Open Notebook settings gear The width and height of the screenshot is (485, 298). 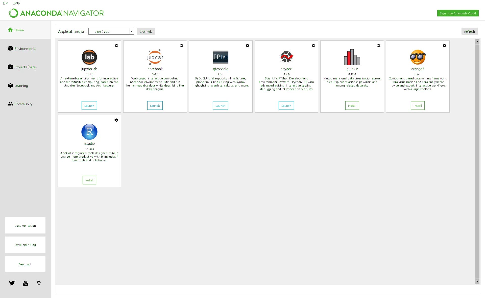182,46
